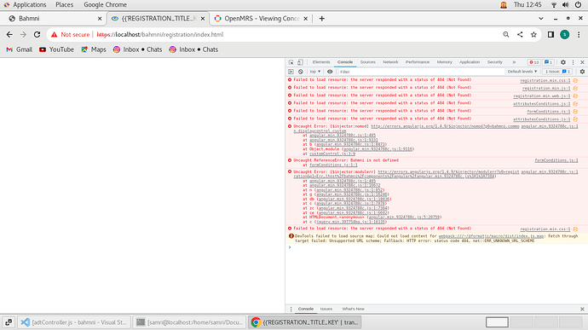Switch to the Network tab
The height and width of the screenshot is (330, 588).
(x=390, y=62)
